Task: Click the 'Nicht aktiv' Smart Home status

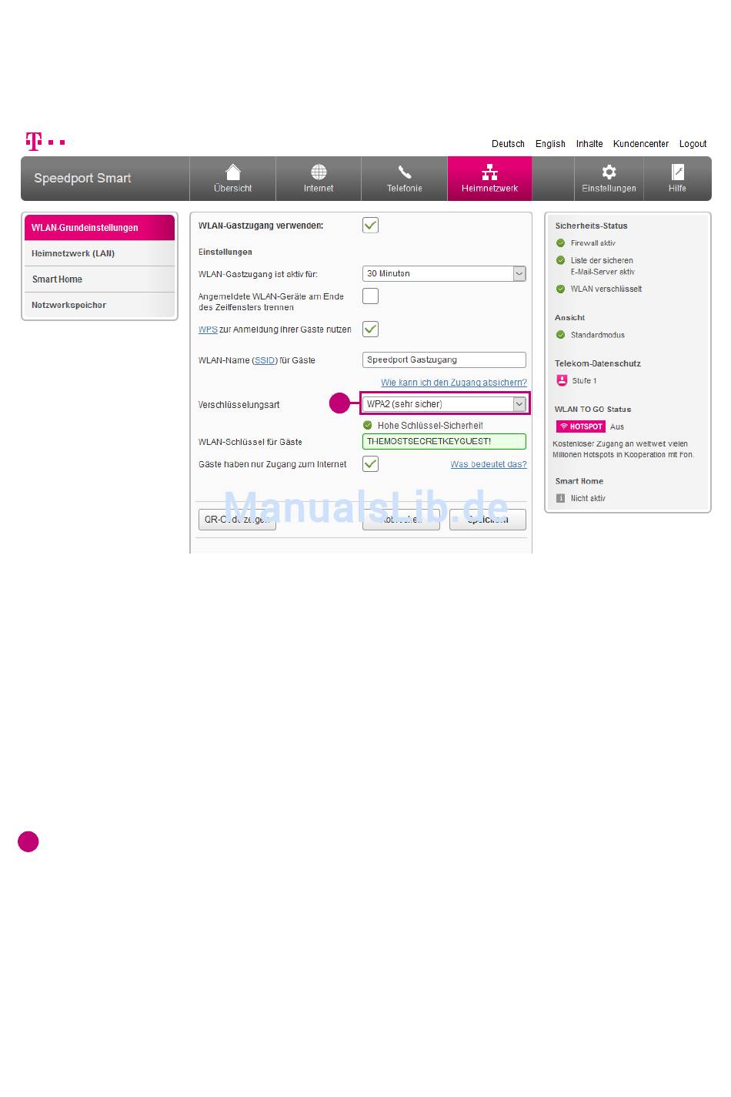Action: [x=588, y=499]
